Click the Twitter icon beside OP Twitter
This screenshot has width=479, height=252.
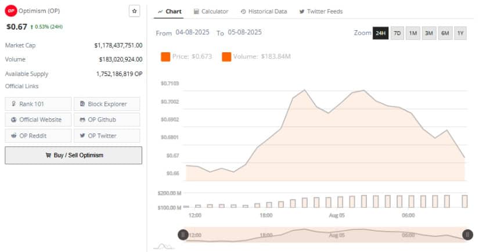click(82, 136)
